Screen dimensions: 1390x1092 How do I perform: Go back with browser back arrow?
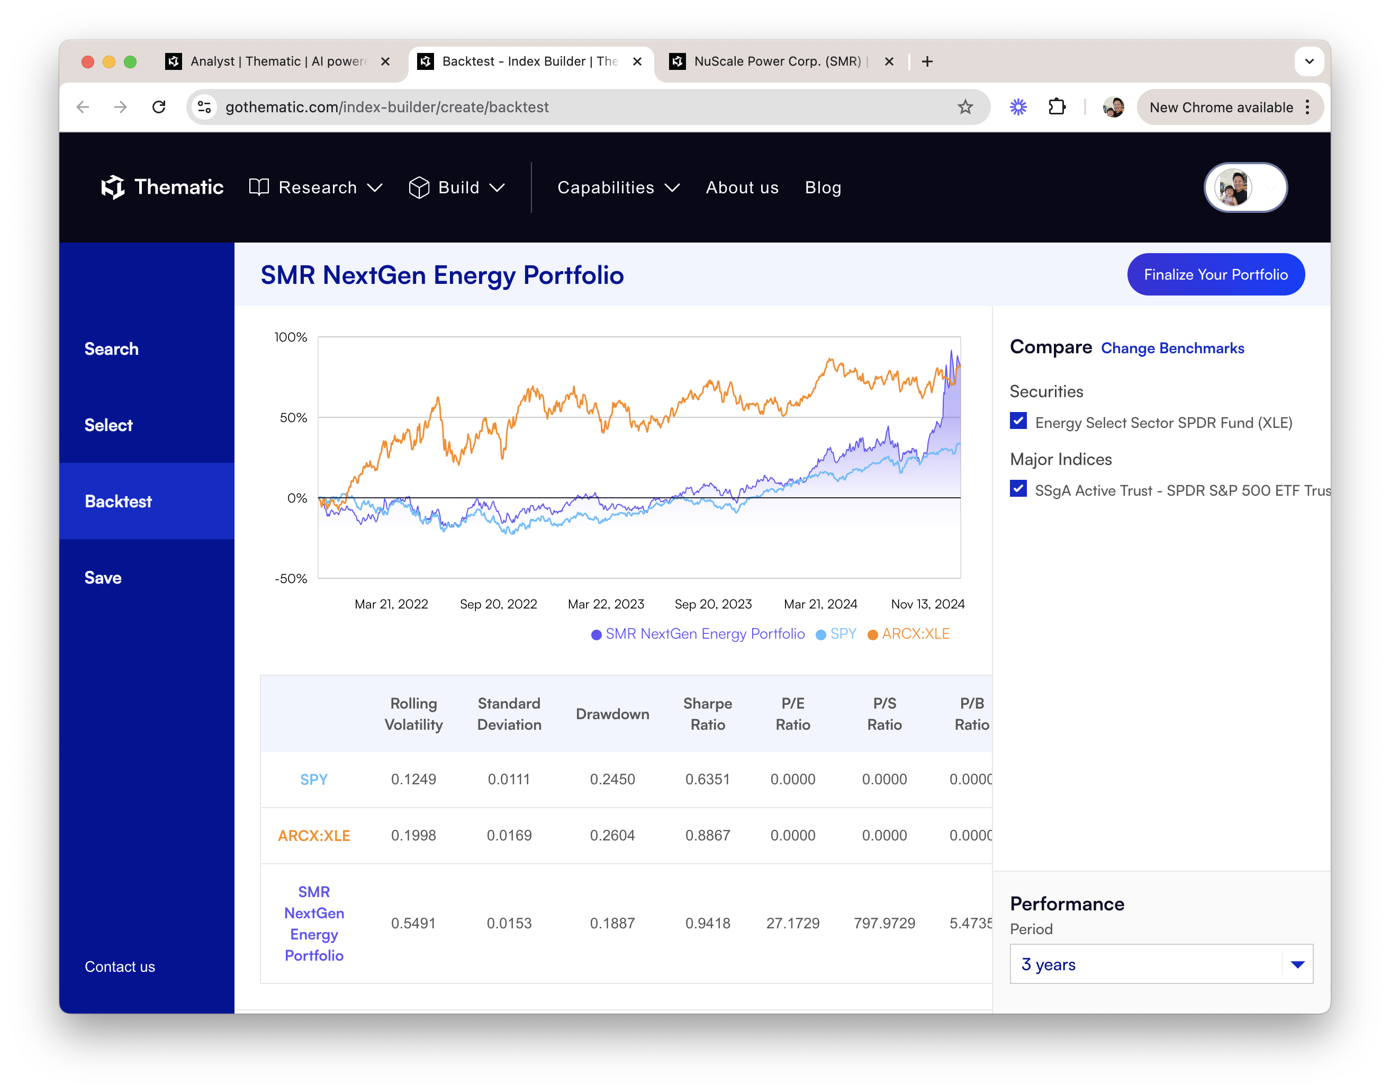coord(83,107)
